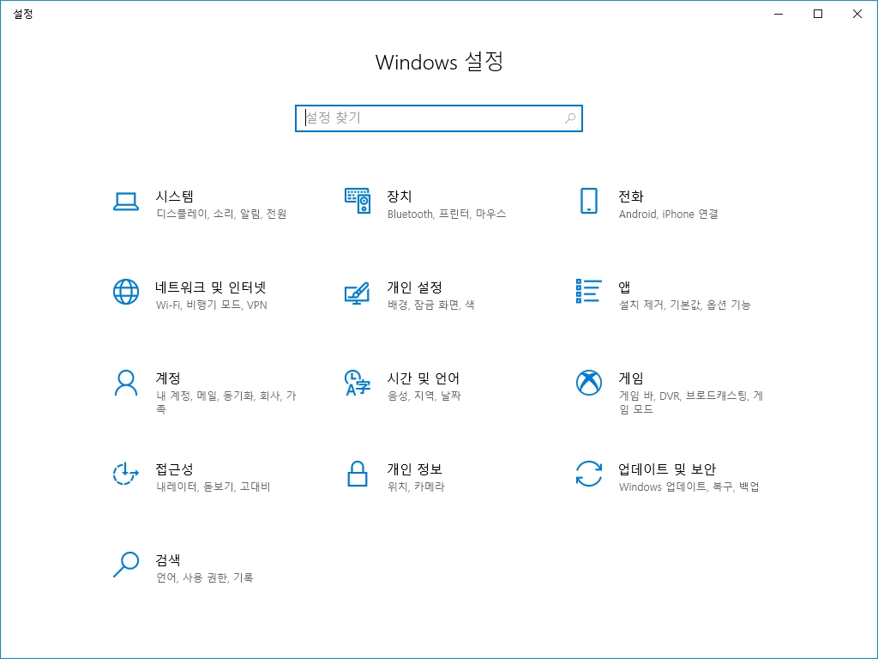Click text 'Bluetooth, 프린터, 마우스'
Image resolution: width=878 pixels, height=659 pixels.
pyautogui.click(x=446, y=214)
